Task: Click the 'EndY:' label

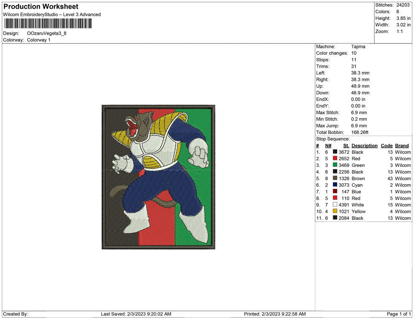Action: point(322,106)
